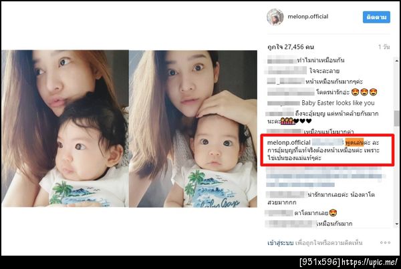This screenshot has height=269, width=401.
Task: Open the right selfie photo with baby
Action: [x=193, y=129]
